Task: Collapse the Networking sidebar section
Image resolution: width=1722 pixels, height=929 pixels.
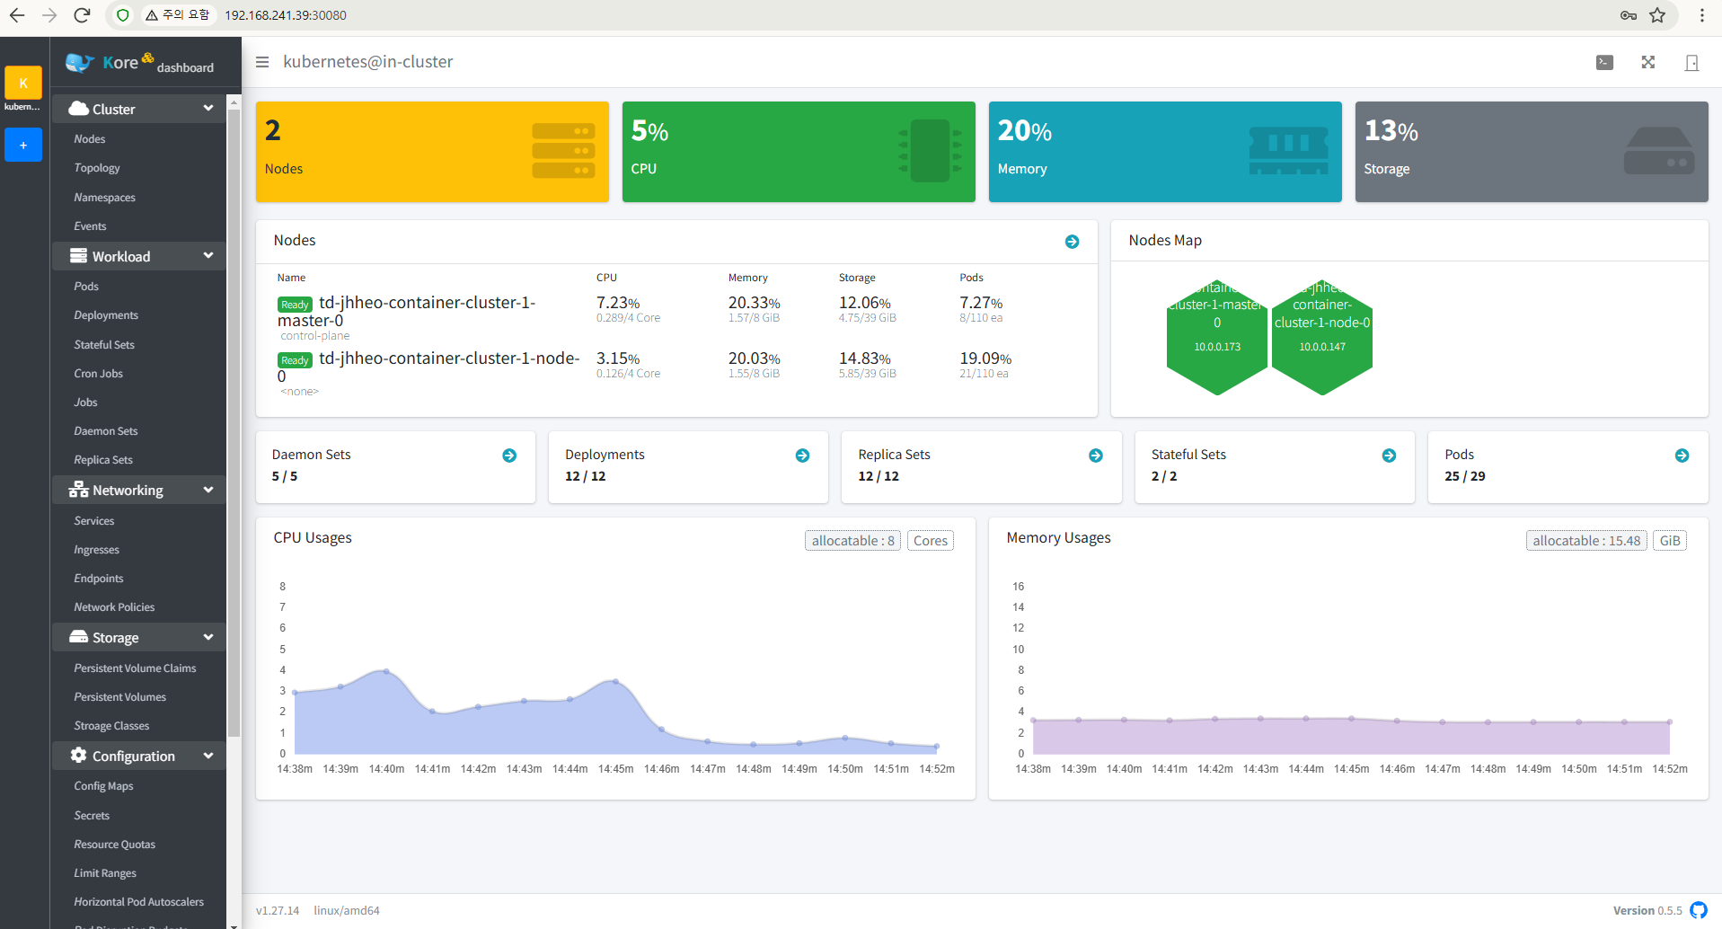Action: point(208,490)
